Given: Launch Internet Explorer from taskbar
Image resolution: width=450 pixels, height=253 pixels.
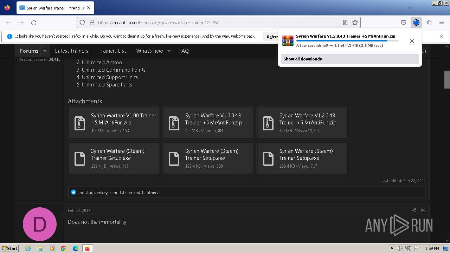Looking at the screenshot, I should [28, 248].
